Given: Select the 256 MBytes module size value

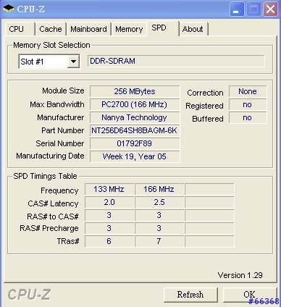Looking at the screenshot, I should point(135,91).
